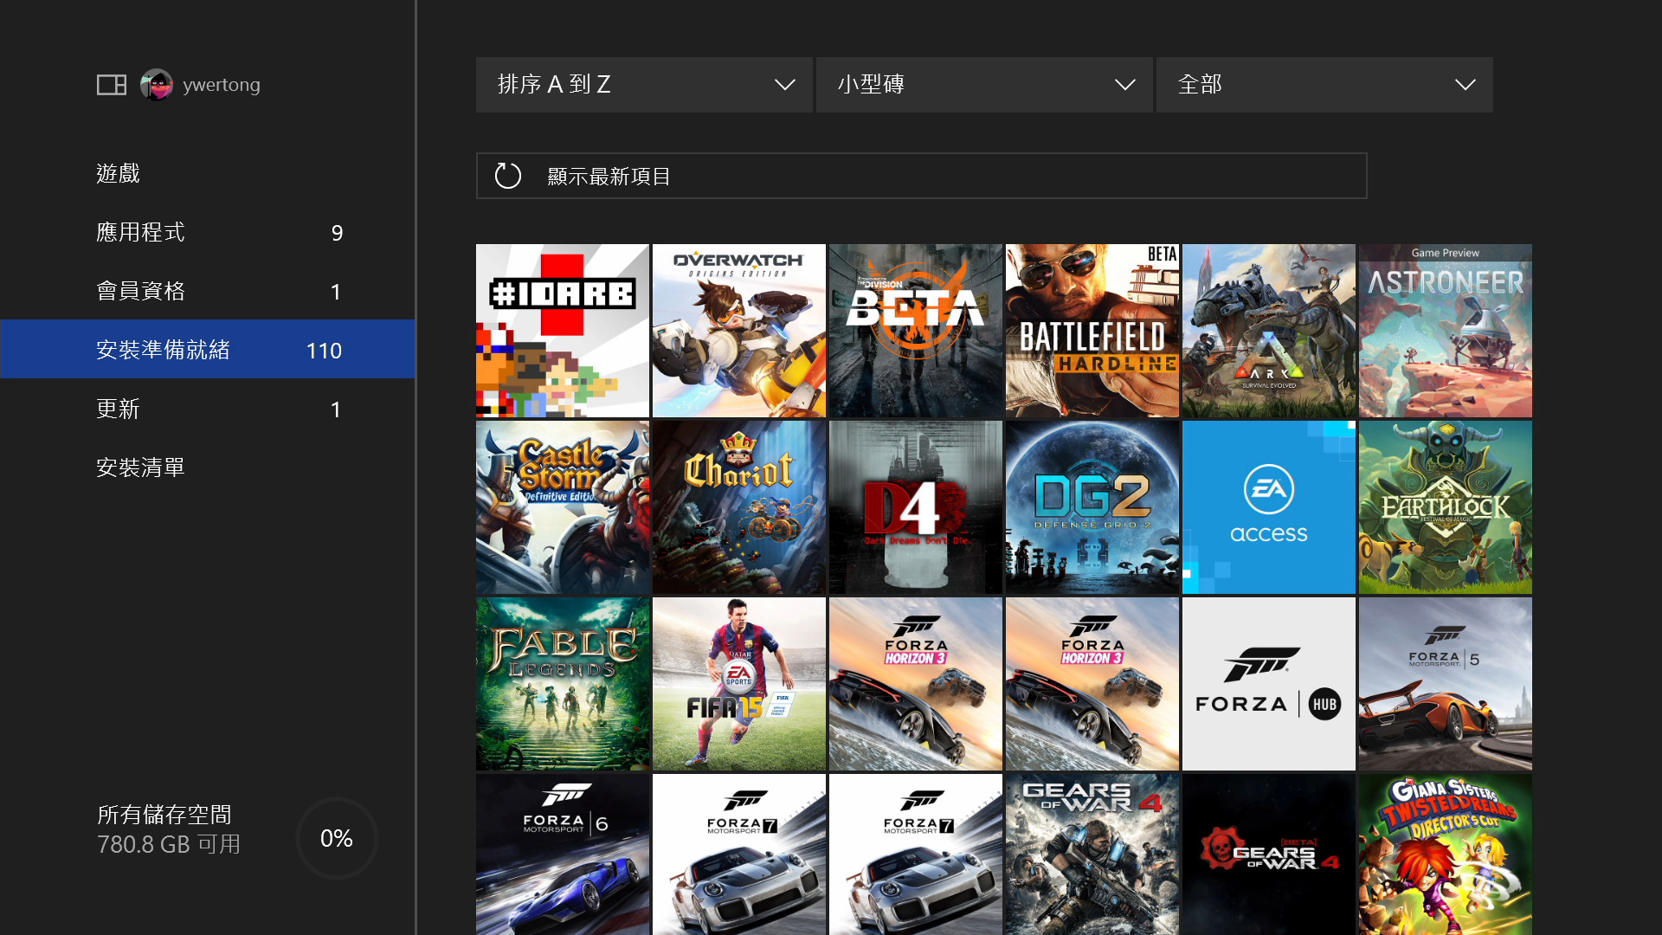The height and width of the screenshot is (935, 1662).
Task: Open the 排序 A 到 Z dropdown
Action: [x=644, y=84]
